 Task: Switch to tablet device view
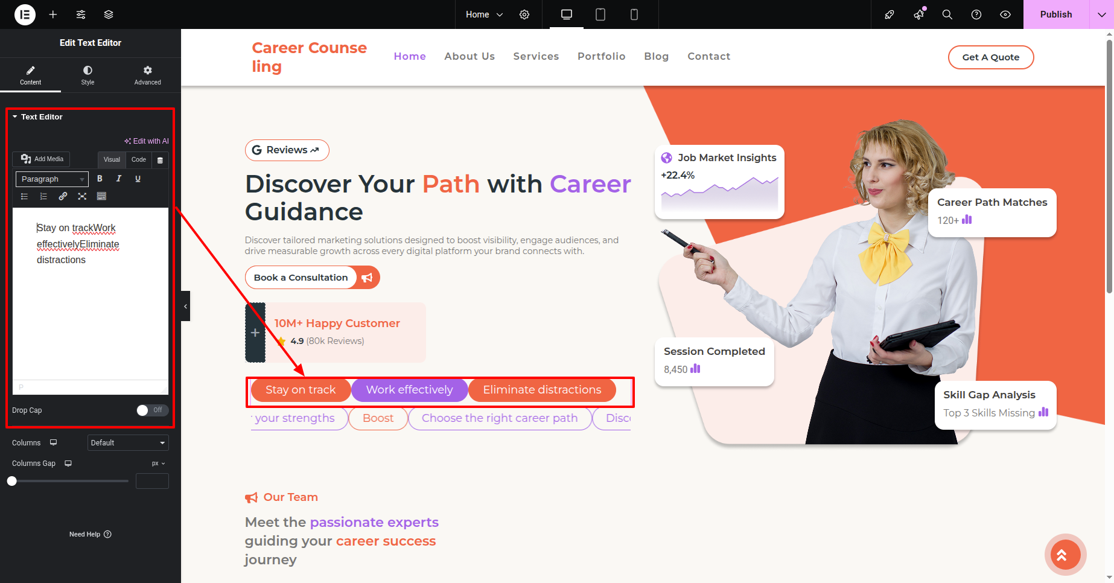click(600, 14)
